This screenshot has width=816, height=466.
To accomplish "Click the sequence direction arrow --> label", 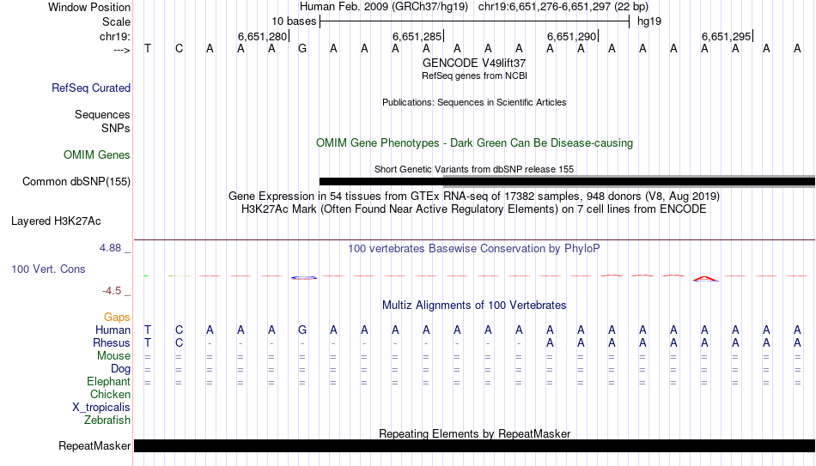I will [122, 50].
